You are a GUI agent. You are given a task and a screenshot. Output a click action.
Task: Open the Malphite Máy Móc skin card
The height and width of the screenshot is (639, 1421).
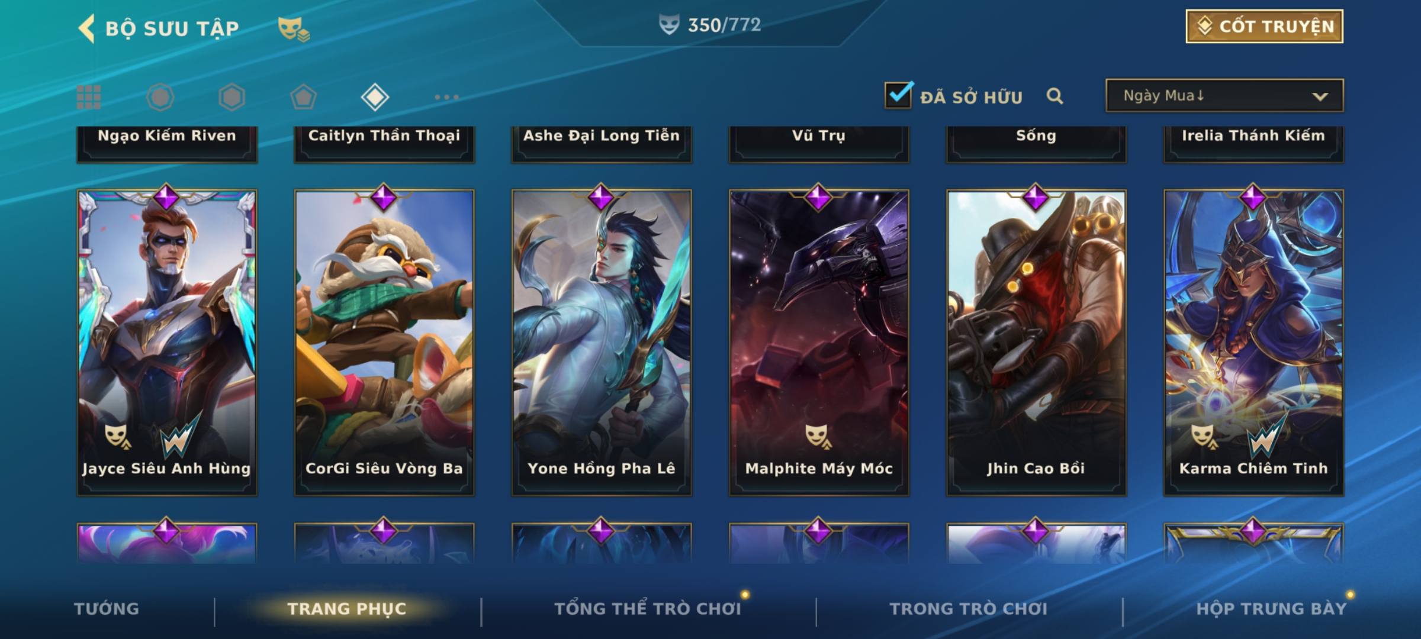[819, 343]
